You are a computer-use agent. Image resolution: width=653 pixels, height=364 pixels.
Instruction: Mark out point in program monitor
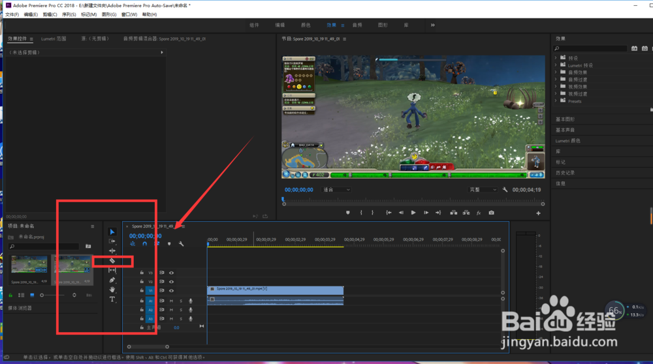pos(372,213)
